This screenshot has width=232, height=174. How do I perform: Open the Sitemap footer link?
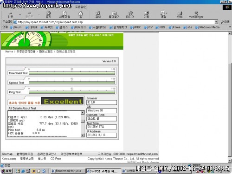tap(7, 154)
